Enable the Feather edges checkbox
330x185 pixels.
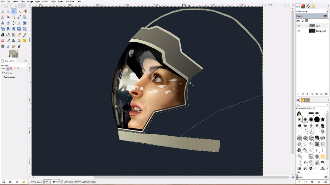2,77
